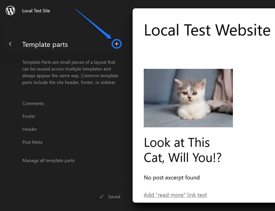275x211 pixels.
Task: Open the Header template part
Action: tap(30, 129)
